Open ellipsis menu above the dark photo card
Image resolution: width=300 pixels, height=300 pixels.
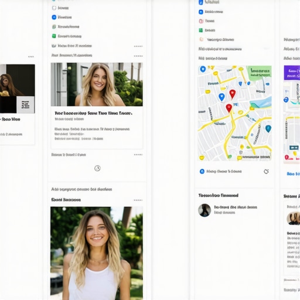coord(31,57)
